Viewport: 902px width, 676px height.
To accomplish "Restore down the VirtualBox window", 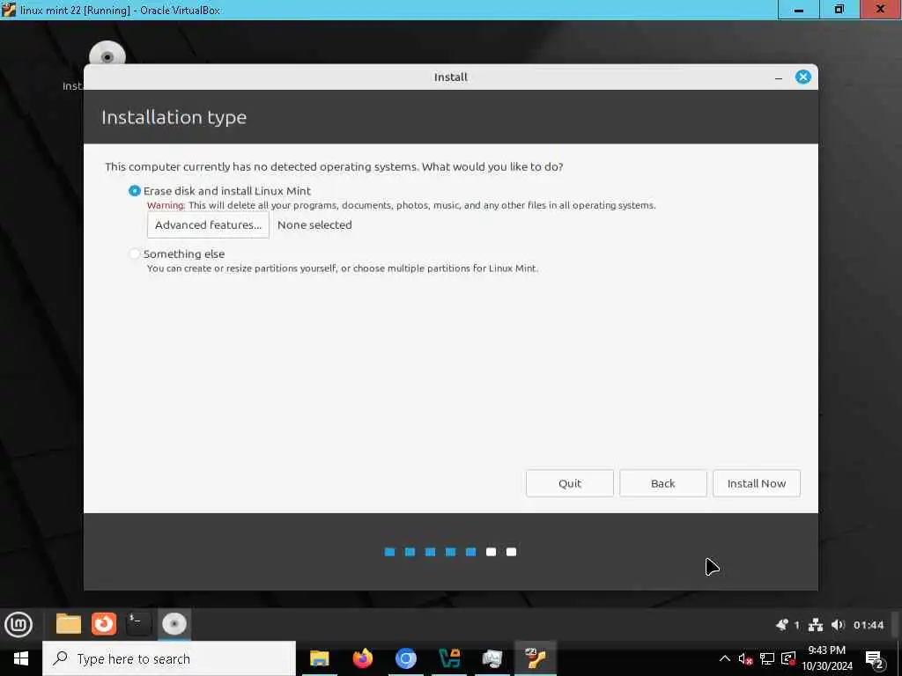I will point(839,10).
